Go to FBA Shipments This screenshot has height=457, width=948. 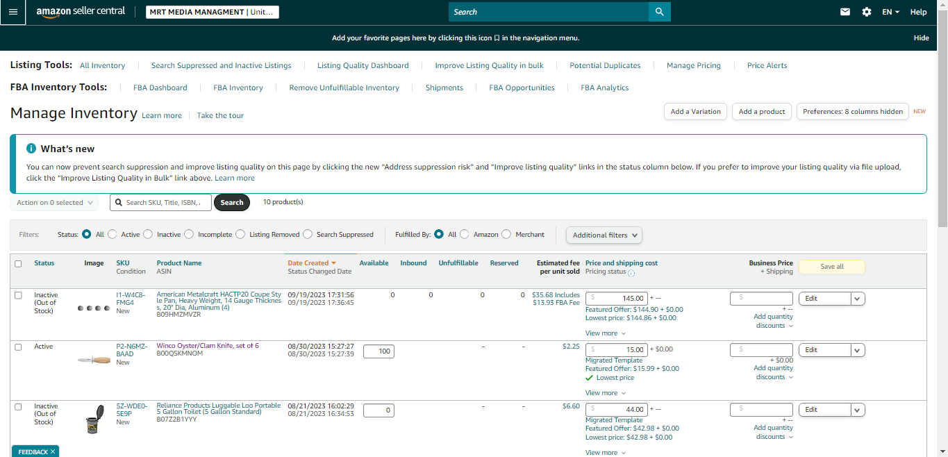444,88
